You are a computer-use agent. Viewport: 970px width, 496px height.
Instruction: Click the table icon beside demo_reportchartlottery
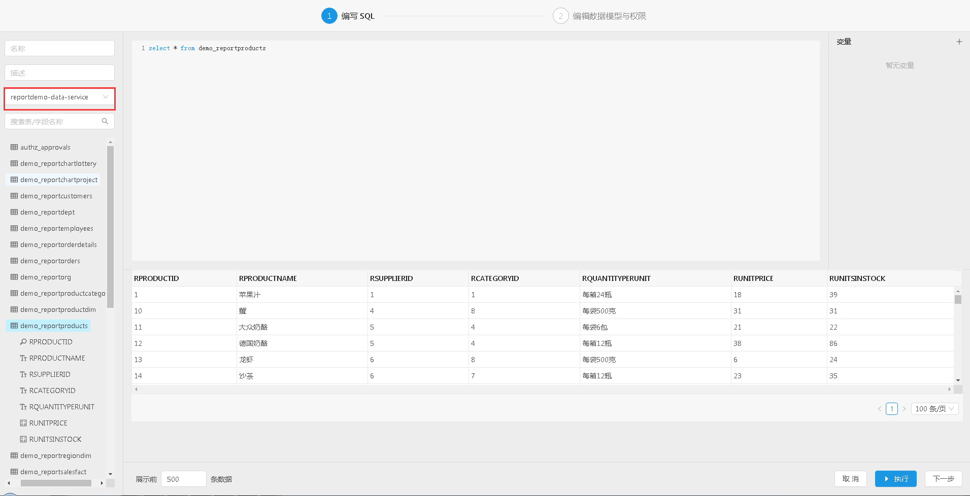(14, 163)
